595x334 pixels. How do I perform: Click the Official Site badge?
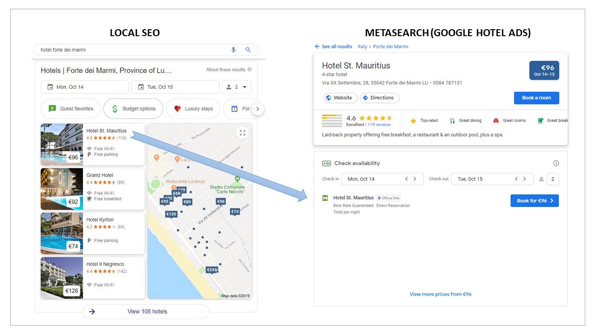coord(388,198)
